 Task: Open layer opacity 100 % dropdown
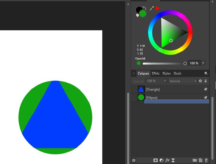[156, 81]
